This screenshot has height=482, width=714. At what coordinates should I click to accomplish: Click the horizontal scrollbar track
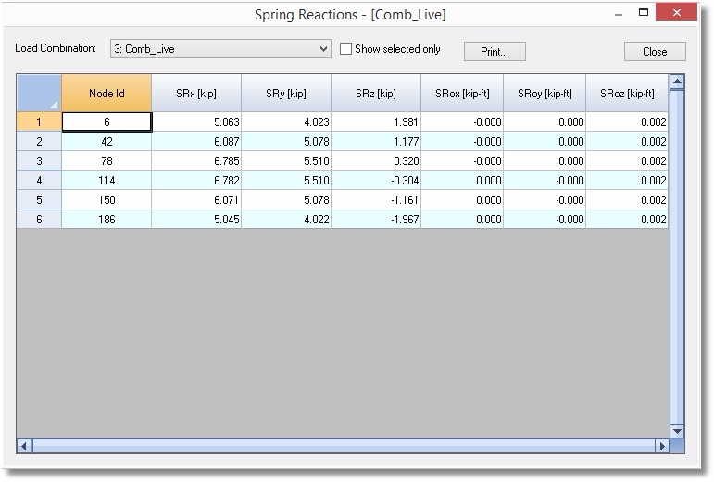344,446
